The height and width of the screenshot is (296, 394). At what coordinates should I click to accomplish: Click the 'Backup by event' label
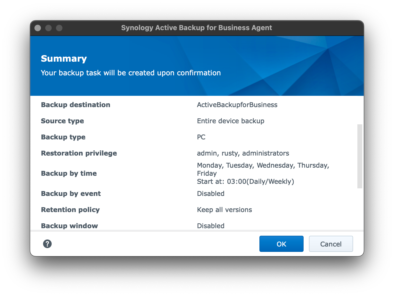(71, 193)
